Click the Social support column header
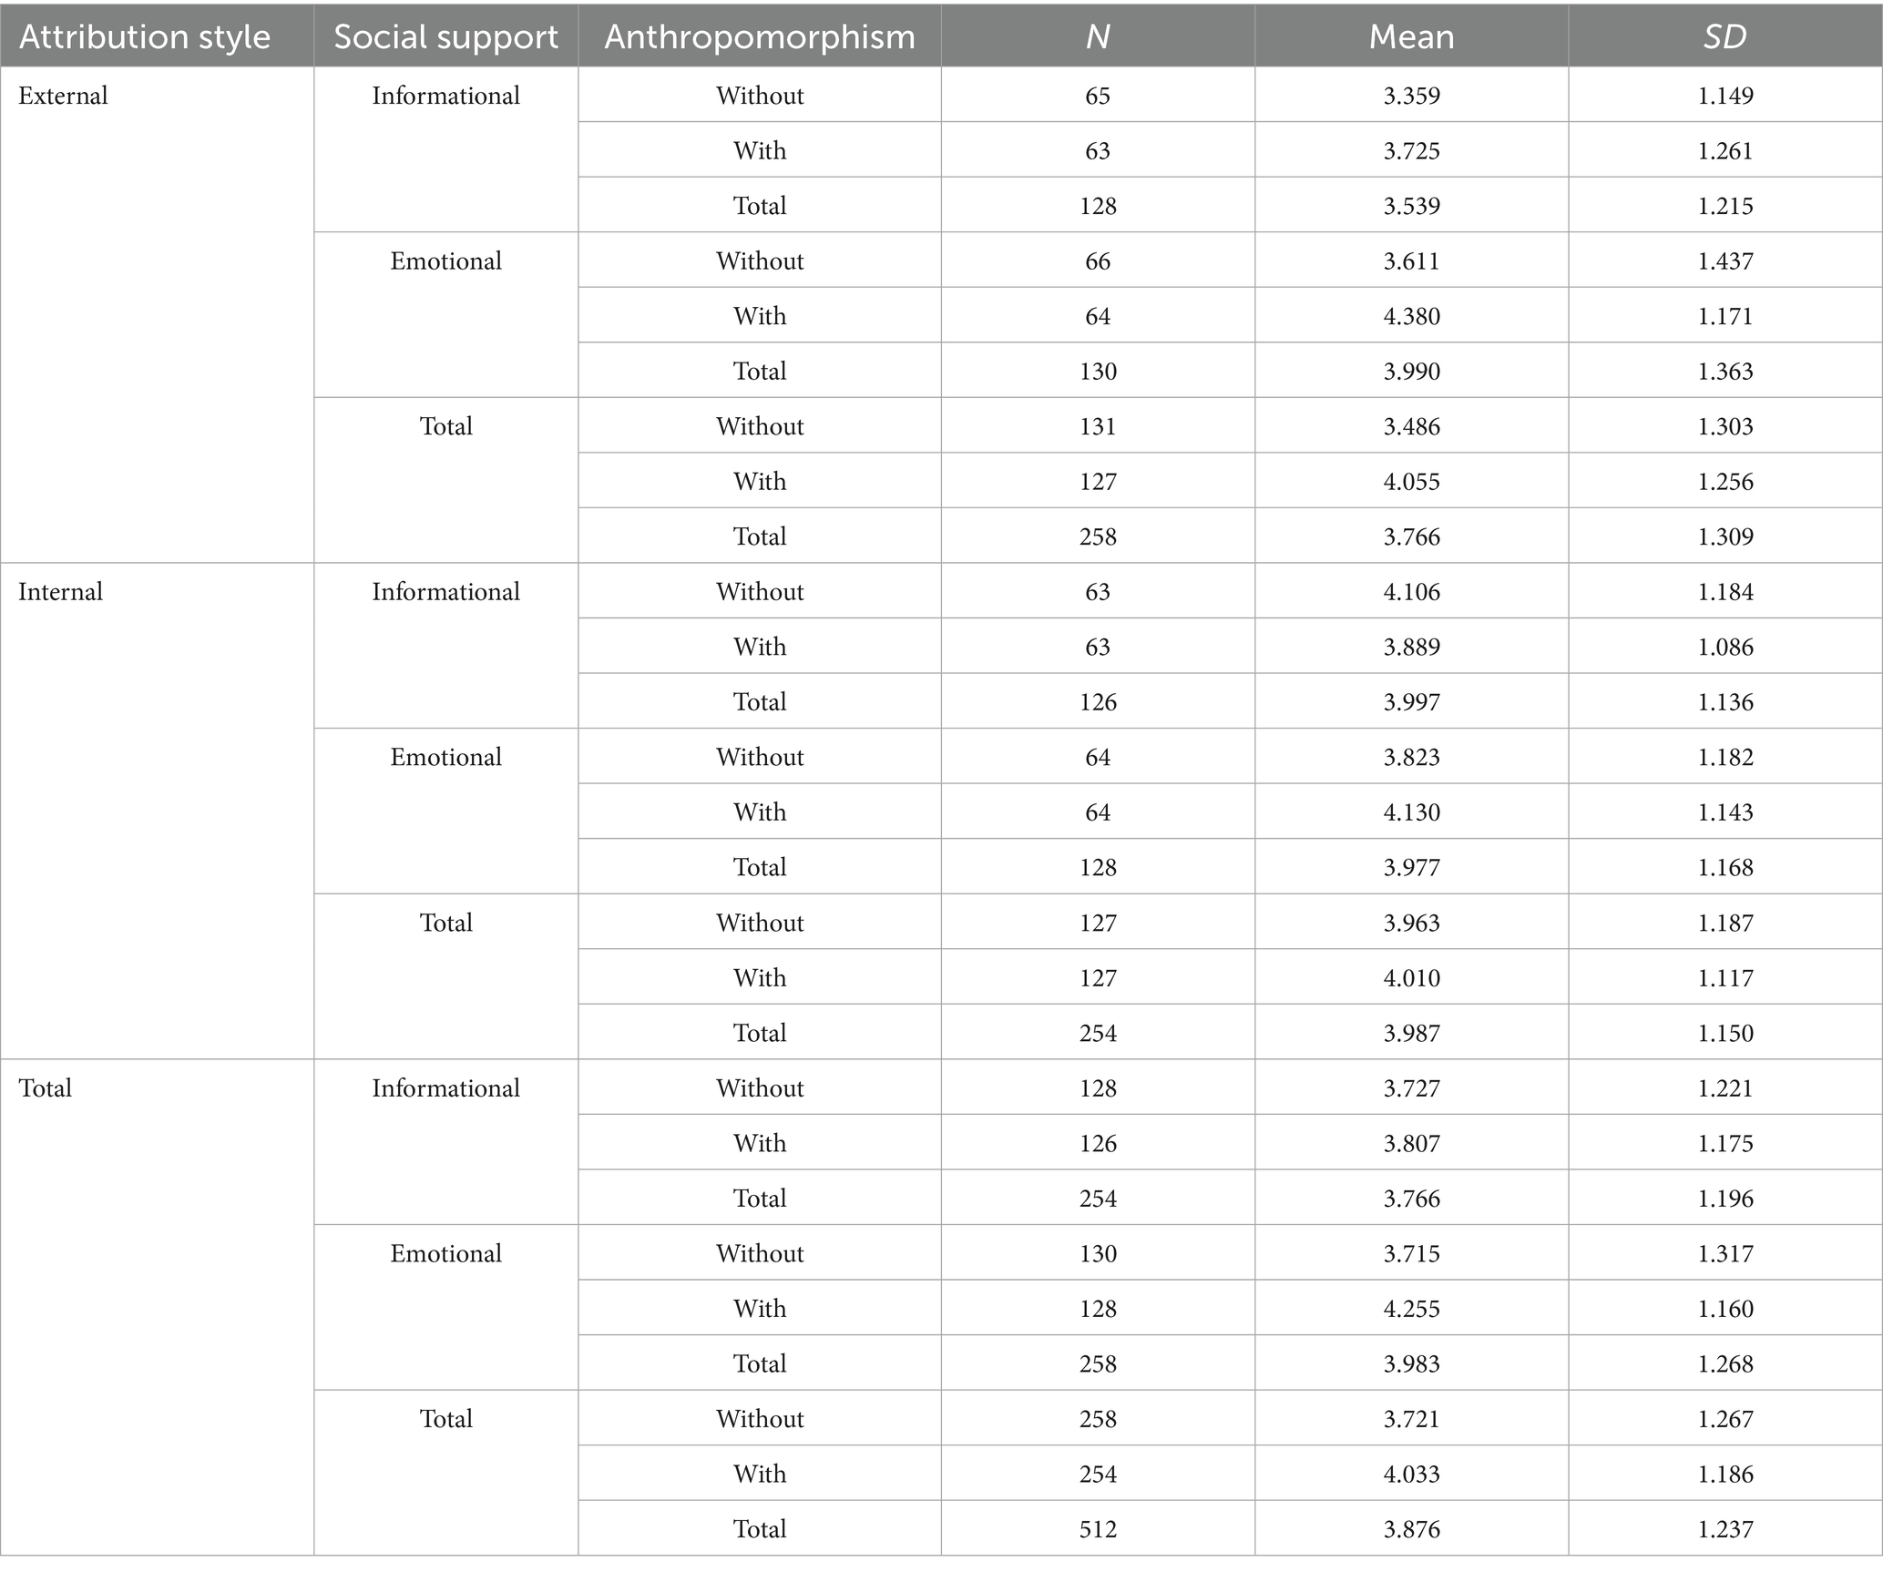The image size is (1883, 1572). click(445, 36)
